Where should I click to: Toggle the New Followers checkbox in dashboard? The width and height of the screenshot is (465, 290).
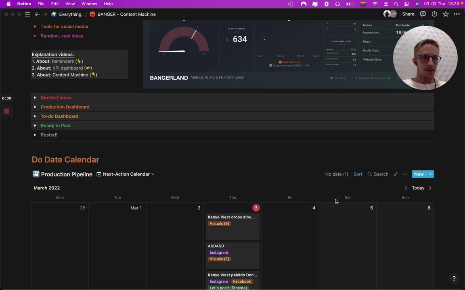tap(280, 62)
